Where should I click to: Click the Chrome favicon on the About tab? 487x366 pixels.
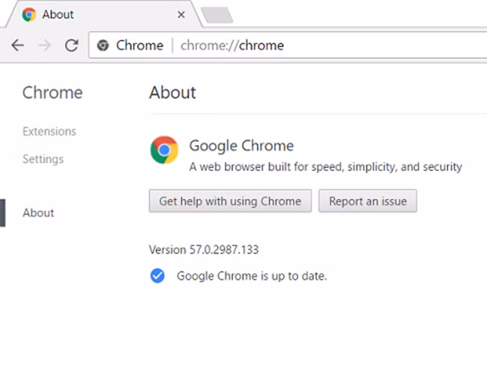(29, 14)
